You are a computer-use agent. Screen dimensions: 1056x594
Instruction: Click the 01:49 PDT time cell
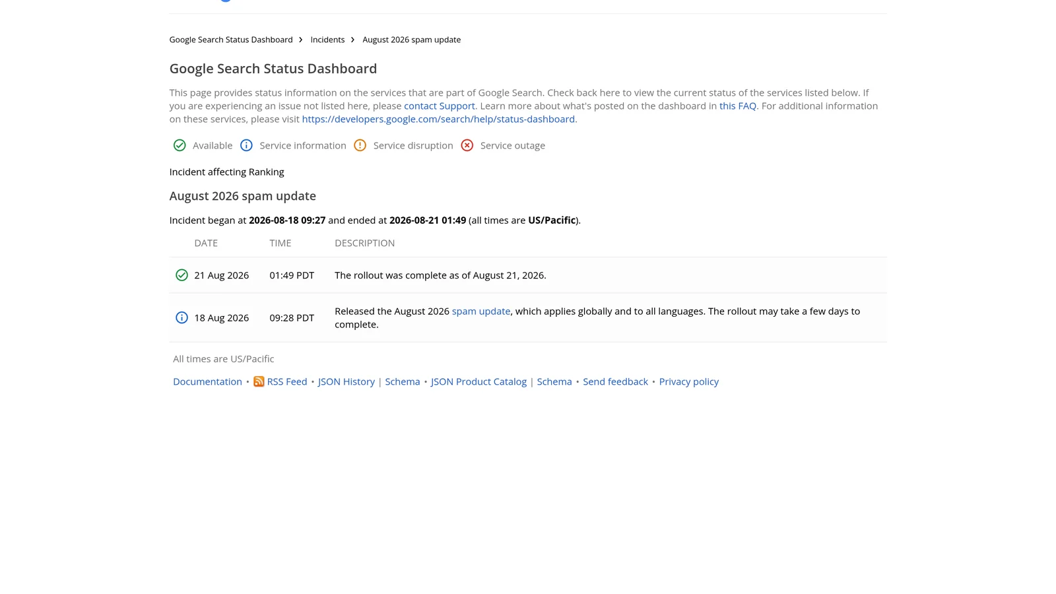[x=292, y=275]
